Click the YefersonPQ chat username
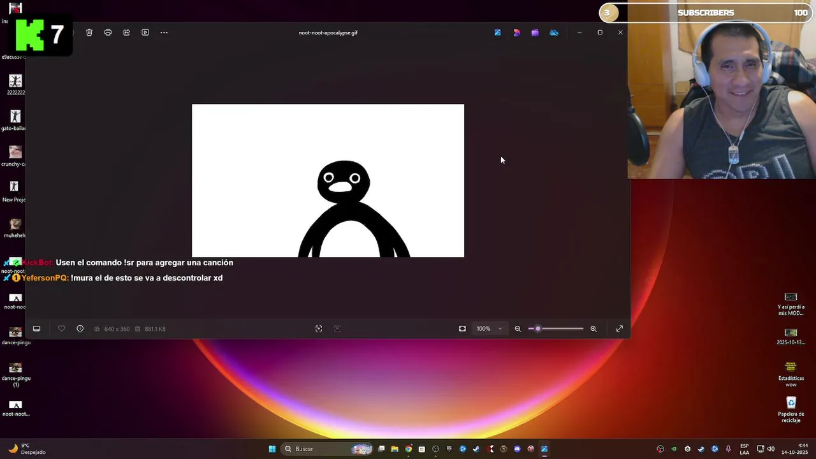The image size is (816, 459). 44,278
